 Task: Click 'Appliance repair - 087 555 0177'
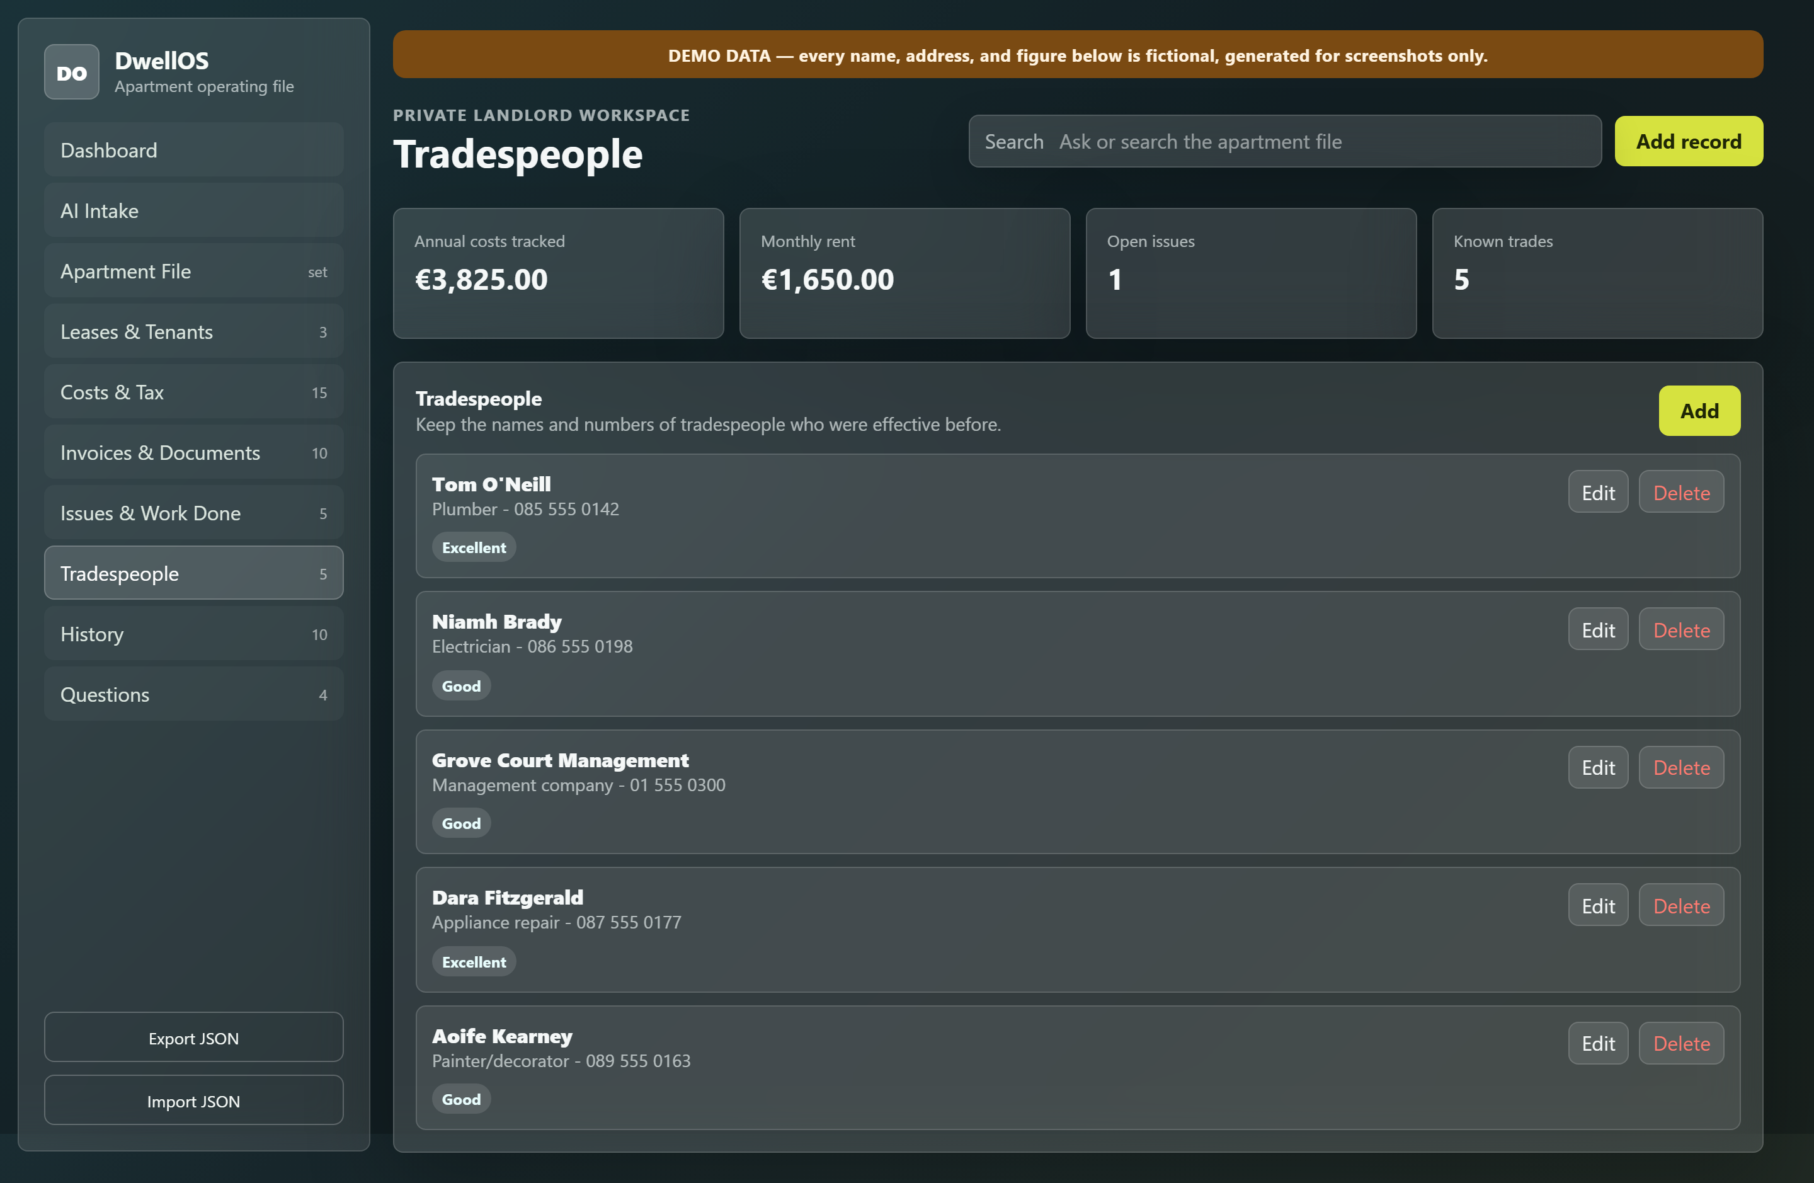[556, 922]
